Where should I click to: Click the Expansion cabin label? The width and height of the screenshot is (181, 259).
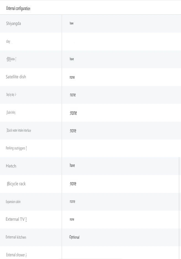[13, 202]
